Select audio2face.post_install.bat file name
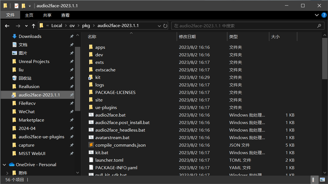The image size is (328, 184). (122, 122)
